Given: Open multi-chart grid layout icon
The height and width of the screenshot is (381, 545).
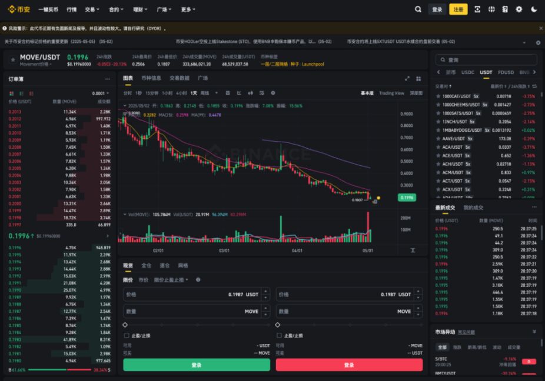Looking at the screenshot, I should pyautogui.click(x=418, y=78).
